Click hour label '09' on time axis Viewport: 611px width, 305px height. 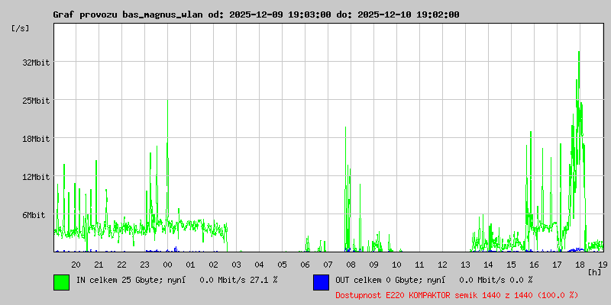373,265
